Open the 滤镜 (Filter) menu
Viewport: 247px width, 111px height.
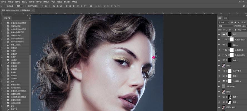46,2
